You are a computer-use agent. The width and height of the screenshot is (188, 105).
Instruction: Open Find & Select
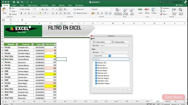tap(181, 12)
